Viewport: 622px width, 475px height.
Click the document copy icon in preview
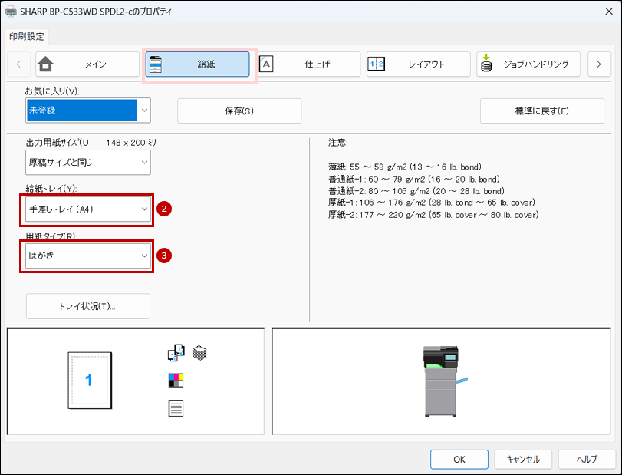click(176, 353)
